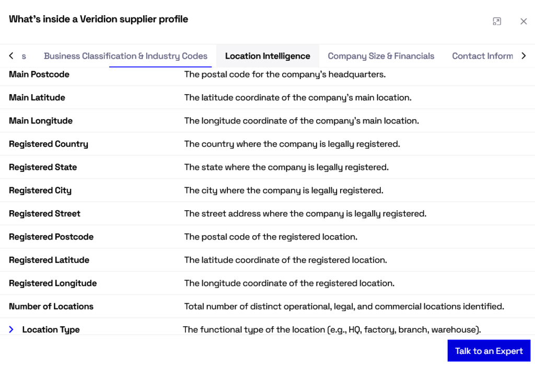Open the Contact Information tab
535x366 pixels.
483,55
